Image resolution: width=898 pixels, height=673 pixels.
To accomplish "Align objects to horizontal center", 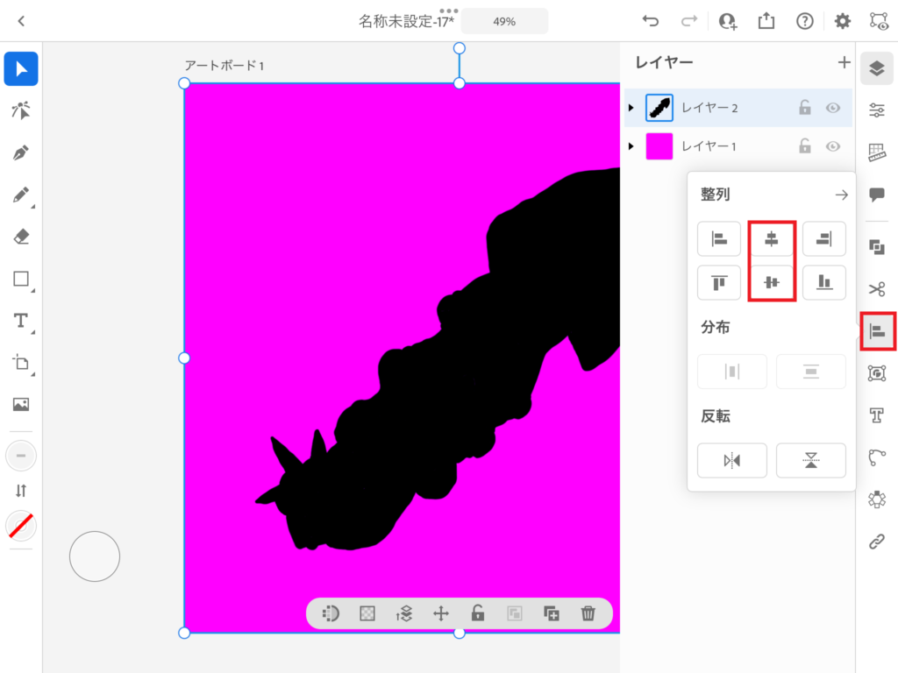I will click(772, 238).
